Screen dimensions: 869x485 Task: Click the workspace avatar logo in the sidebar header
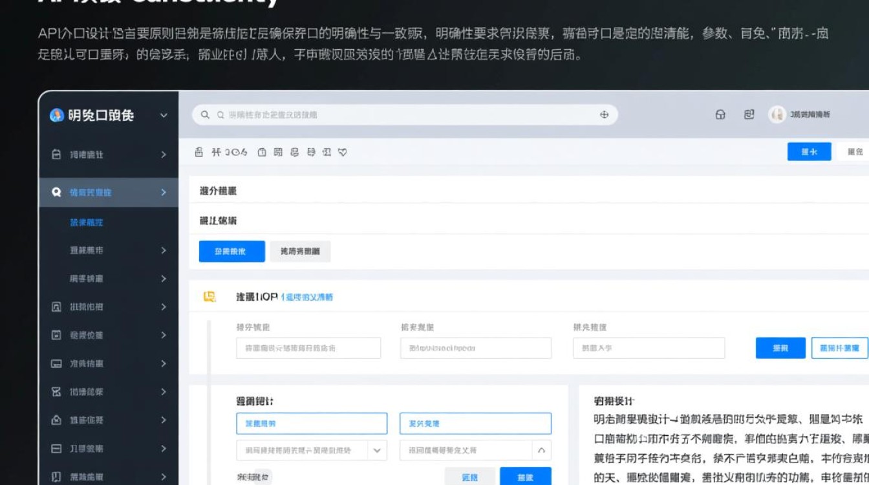pyautogui.click(x=56, y=115)
